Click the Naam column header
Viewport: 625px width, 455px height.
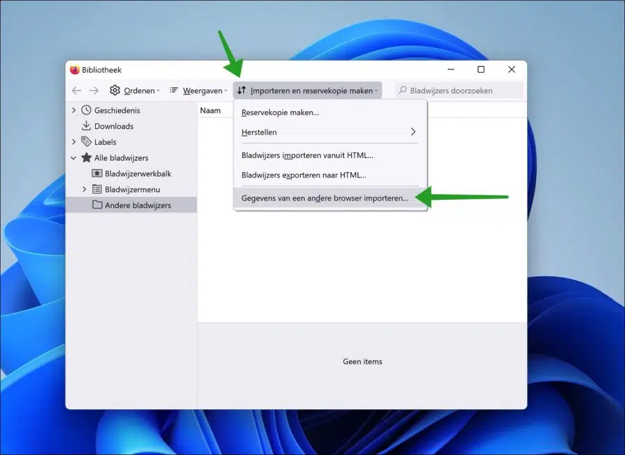tap(210, 110)
